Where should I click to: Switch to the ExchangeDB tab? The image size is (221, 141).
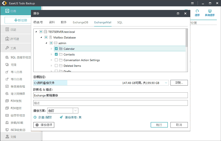point(80,22)
